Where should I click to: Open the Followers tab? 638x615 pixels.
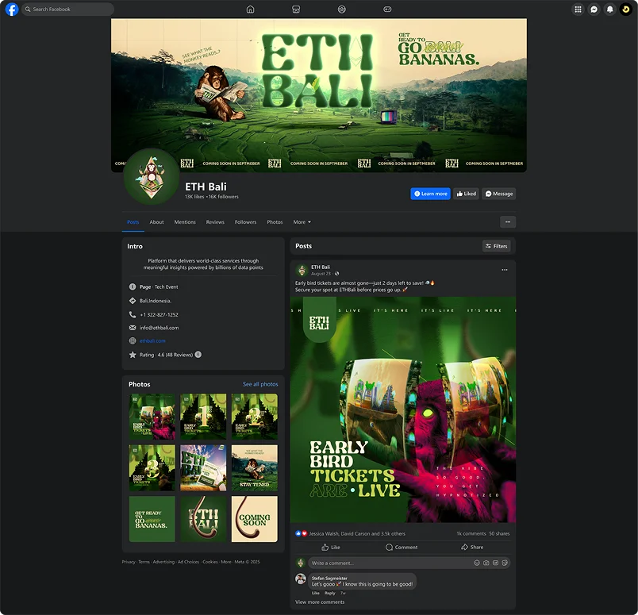point(246,222)
